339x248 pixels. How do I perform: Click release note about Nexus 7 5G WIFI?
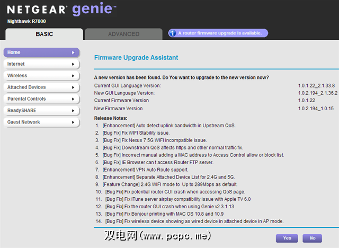[155, 140]
